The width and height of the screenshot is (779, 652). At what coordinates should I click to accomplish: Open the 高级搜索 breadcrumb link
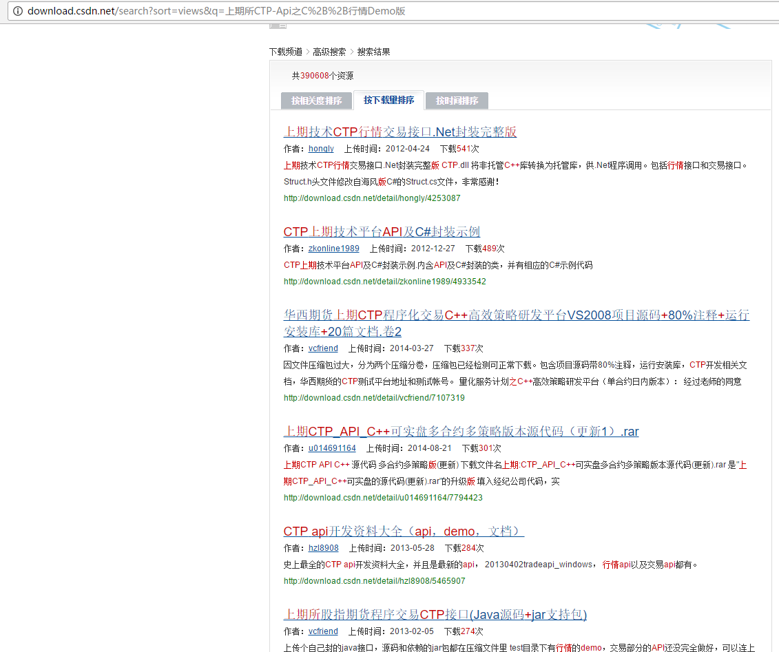coord(329,51)
